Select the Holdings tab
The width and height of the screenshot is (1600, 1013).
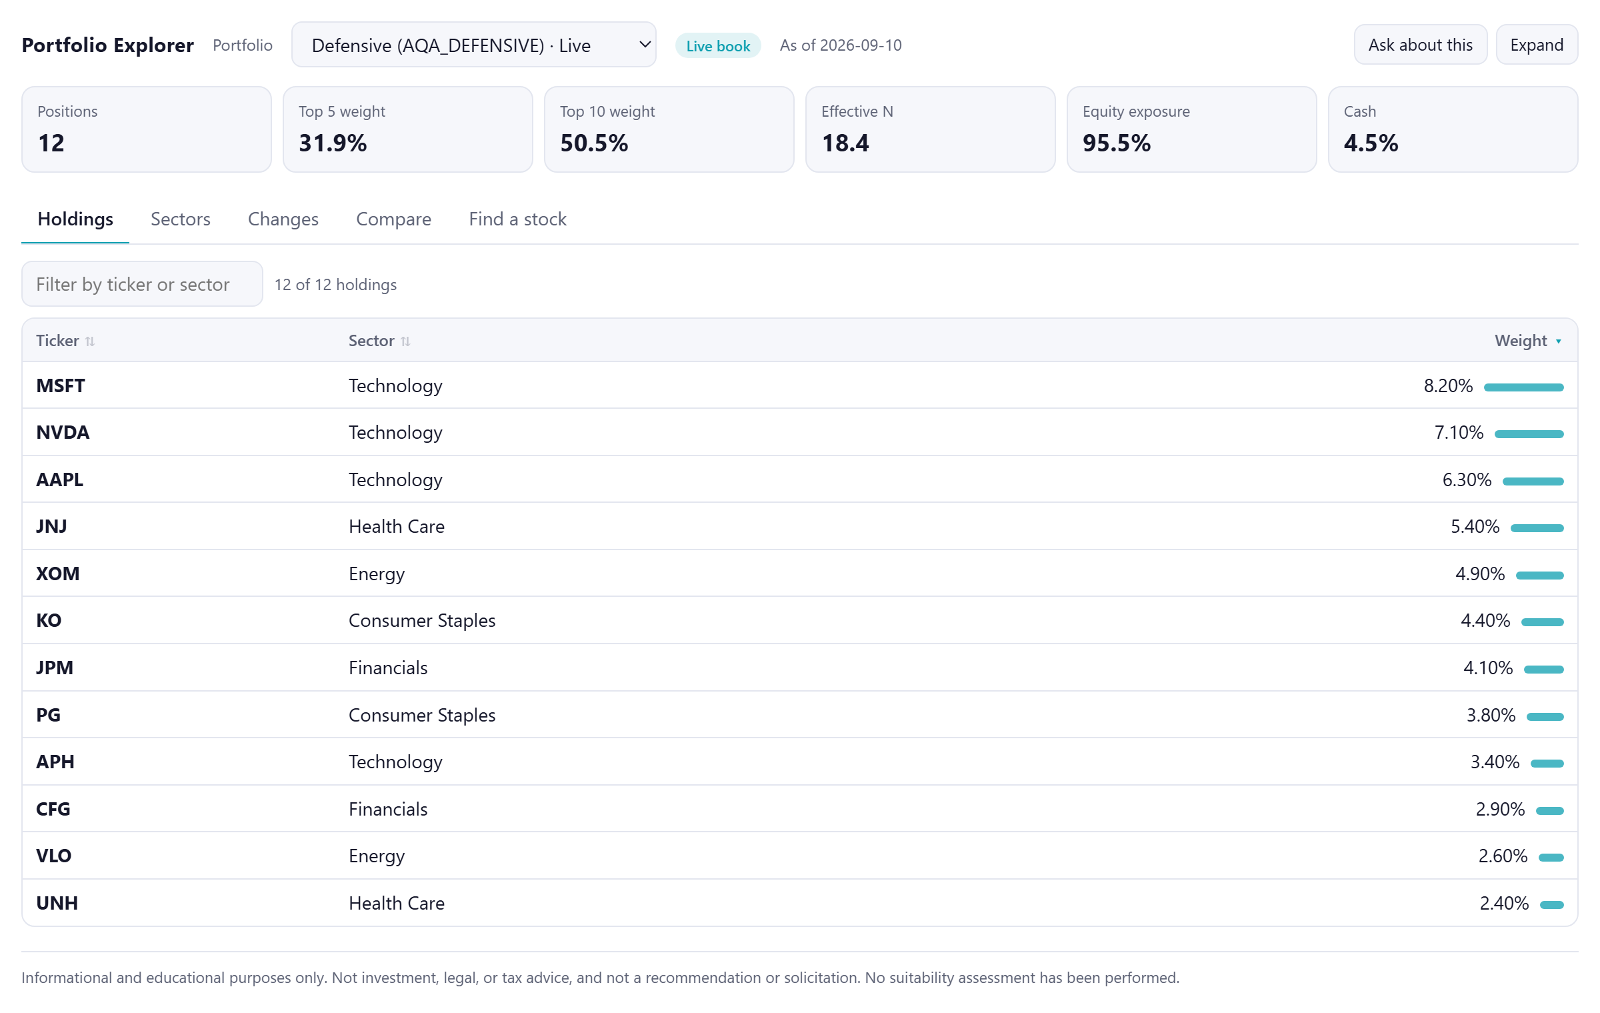coord(75,219)
